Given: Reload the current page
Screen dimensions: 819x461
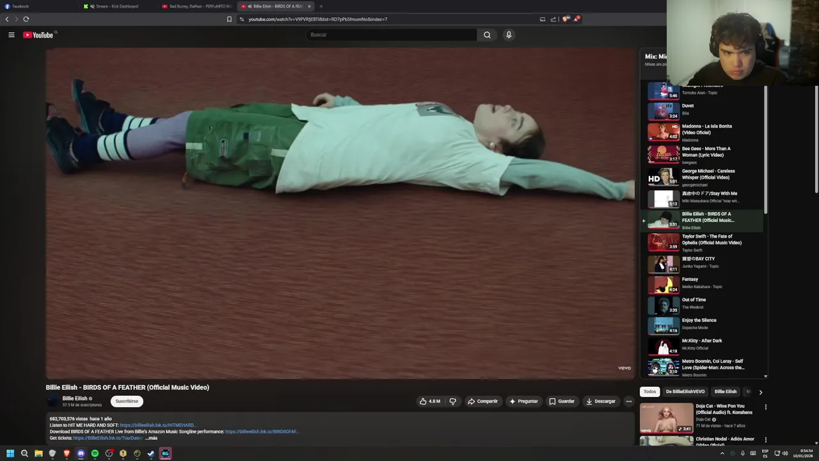Looking at the screenshot, I should (x=26, y=19).
